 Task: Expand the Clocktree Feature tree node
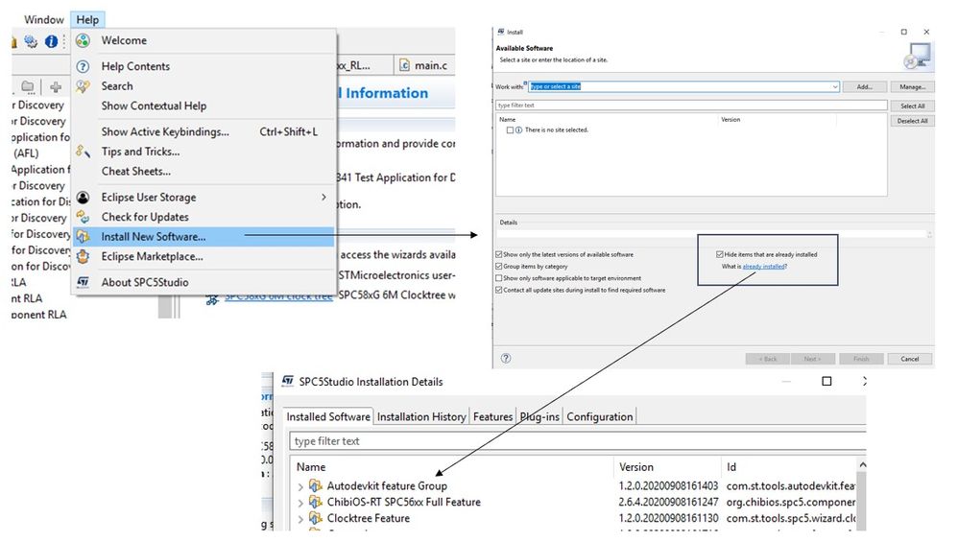tap(300, 518)
